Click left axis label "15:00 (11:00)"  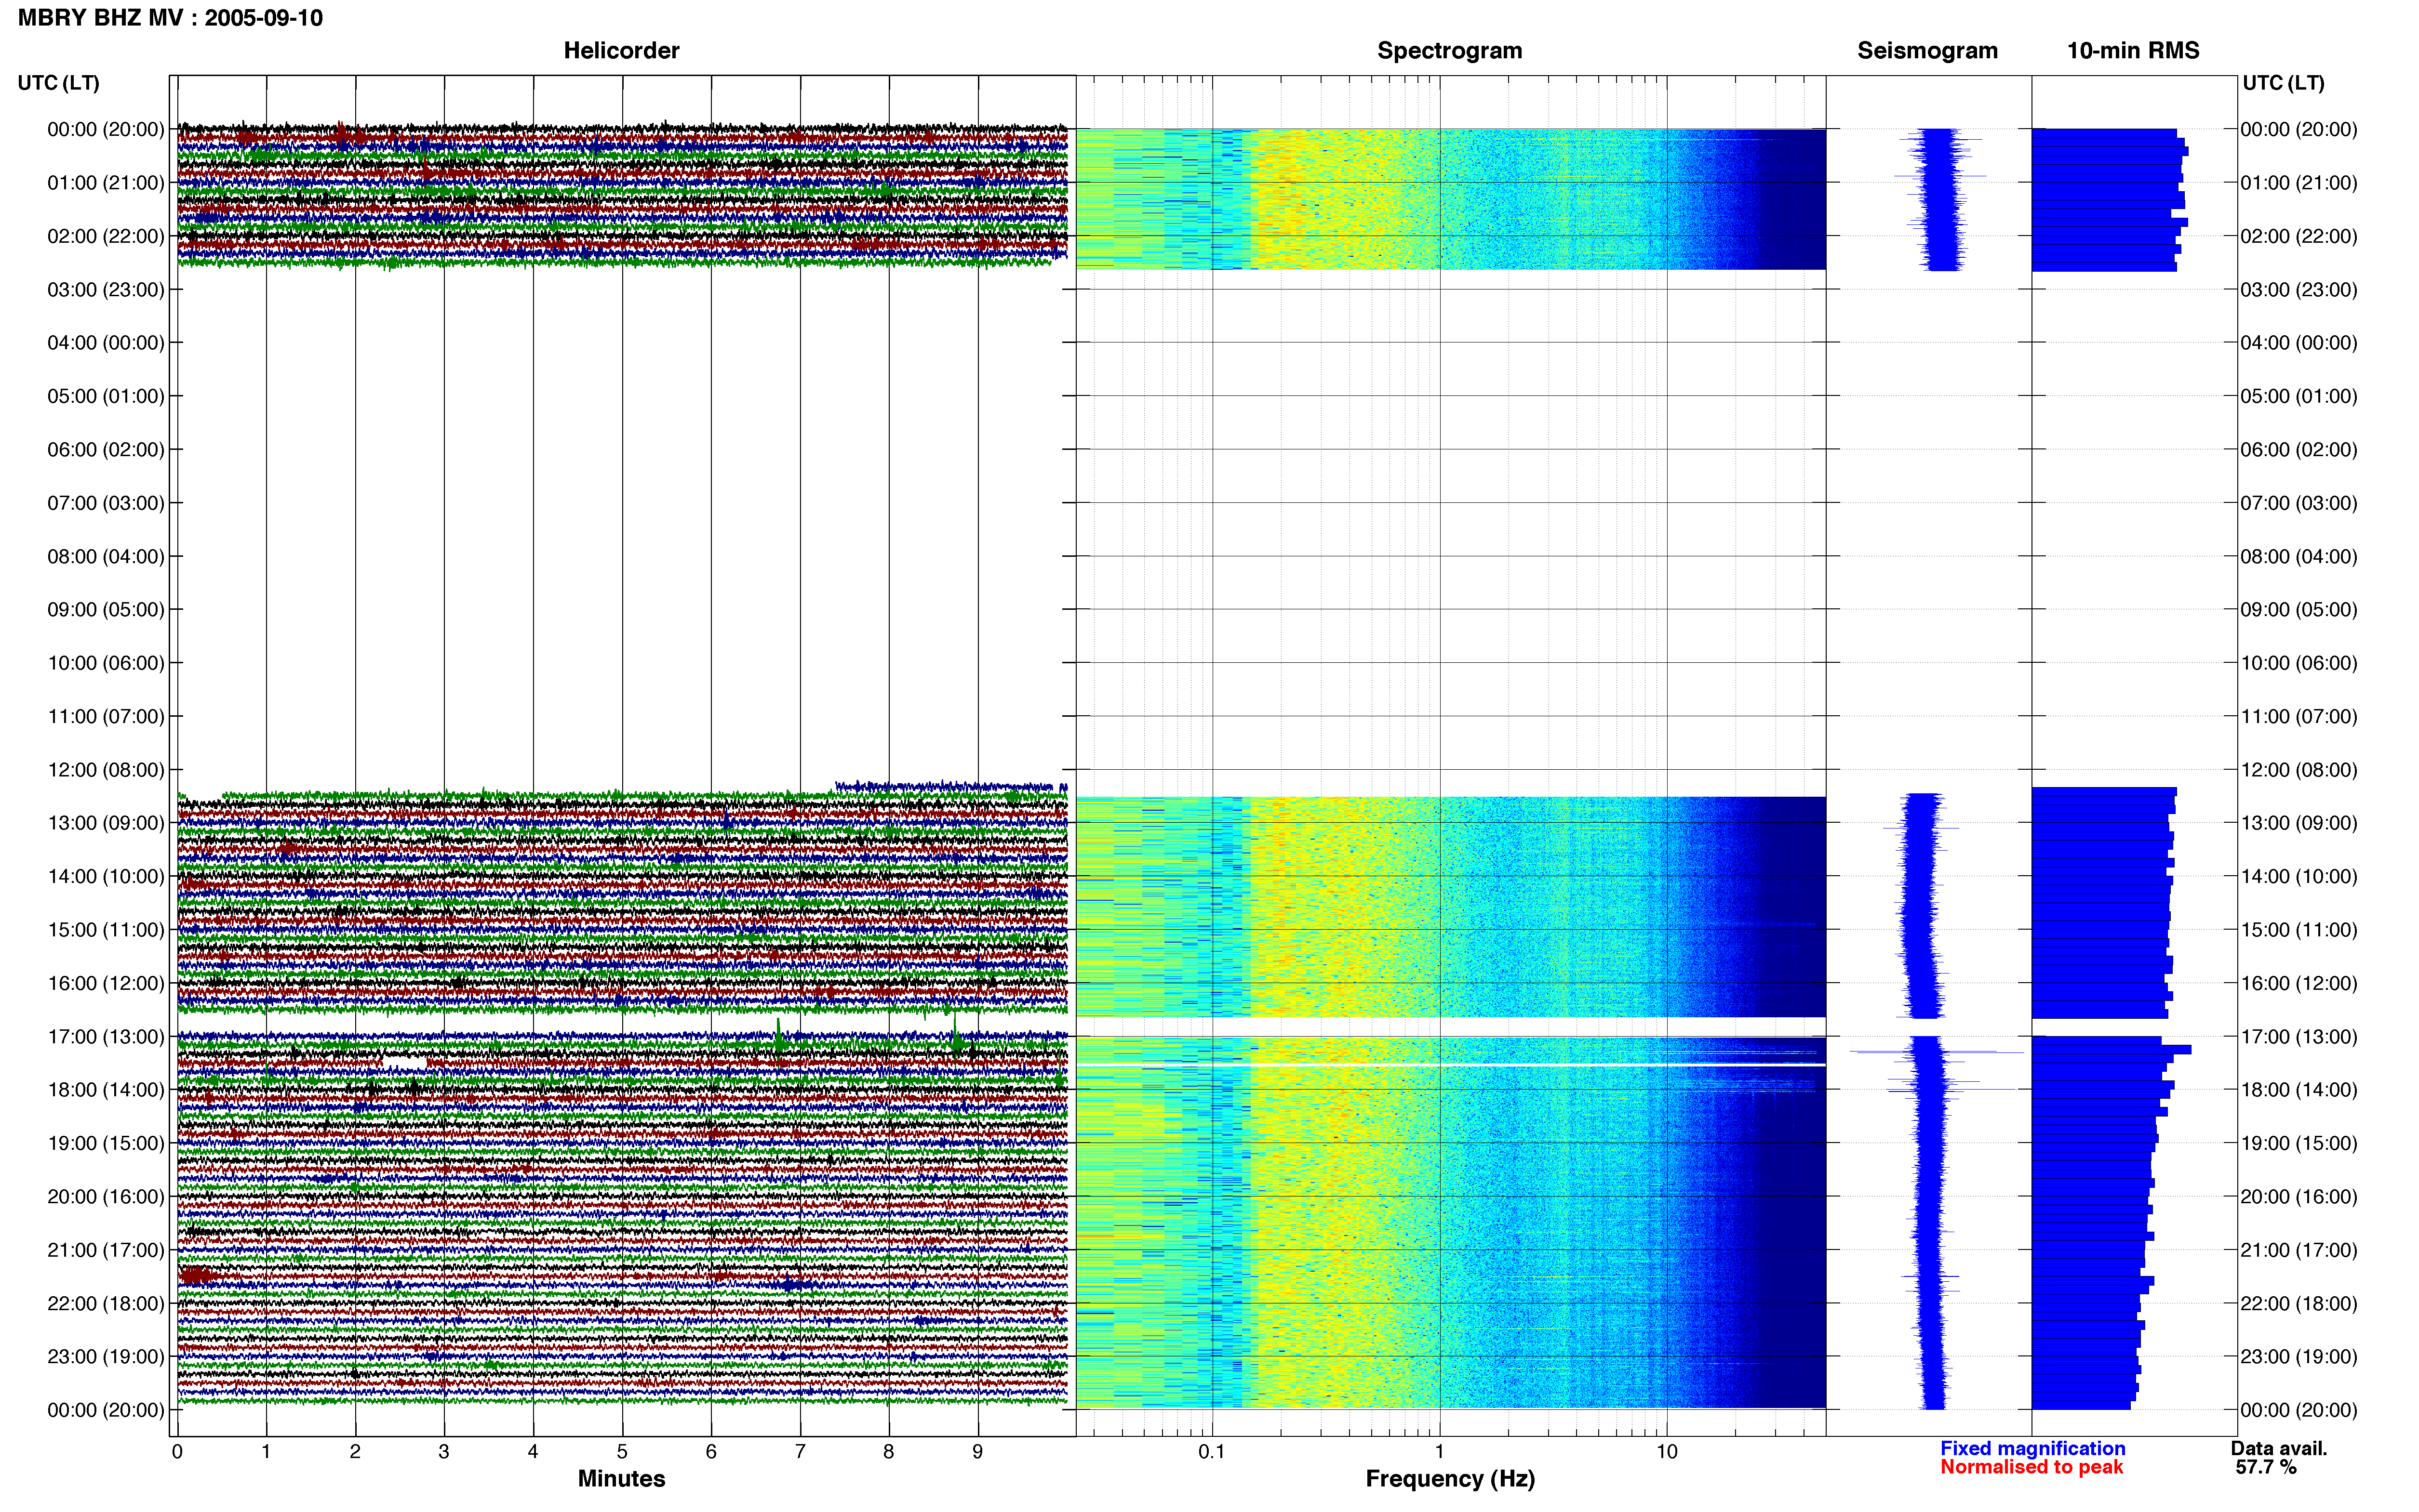[x=106, y=930]
